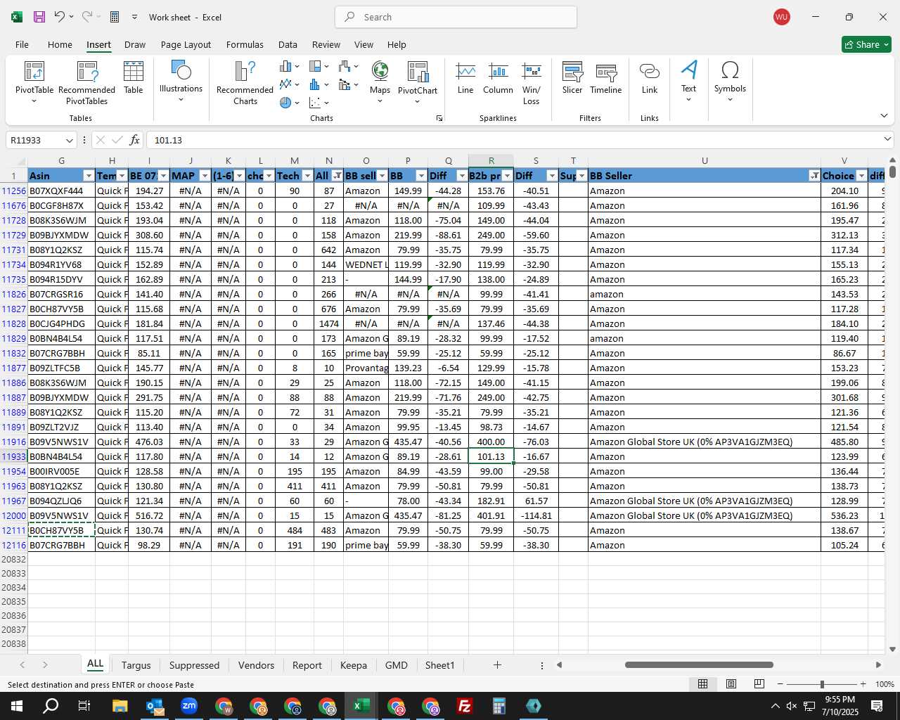The height and width of the screenshot is (720, 900).
Task: Click the Share button
Action: click(x=866, y=44)
